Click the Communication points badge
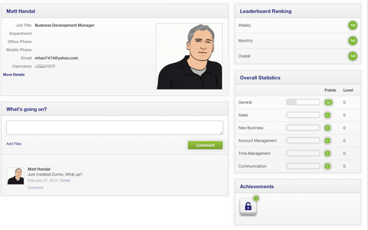This screenshot has width=368, height=230. pyautogui.click(x=327, y=166)
